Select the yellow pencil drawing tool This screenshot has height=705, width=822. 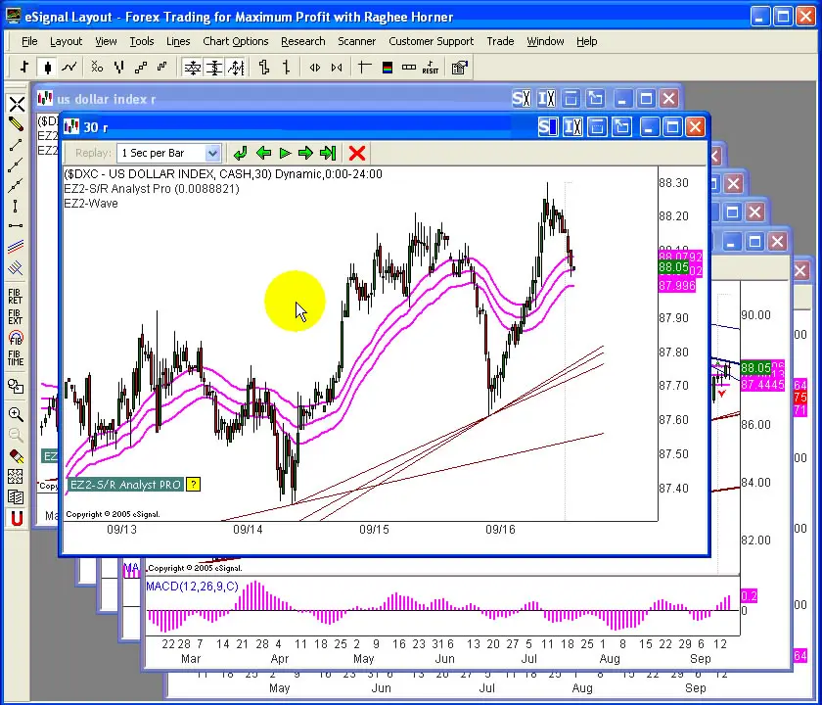[16, 124]
